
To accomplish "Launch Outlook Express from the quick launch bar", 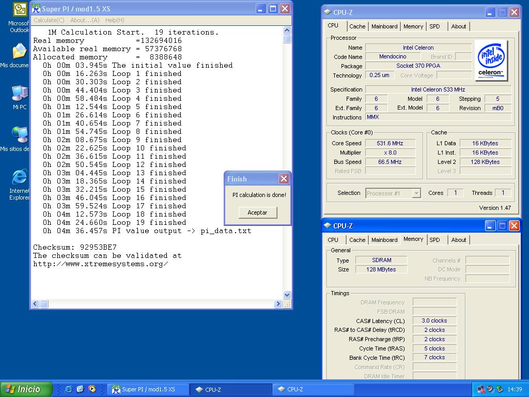I will coord(80,389).
